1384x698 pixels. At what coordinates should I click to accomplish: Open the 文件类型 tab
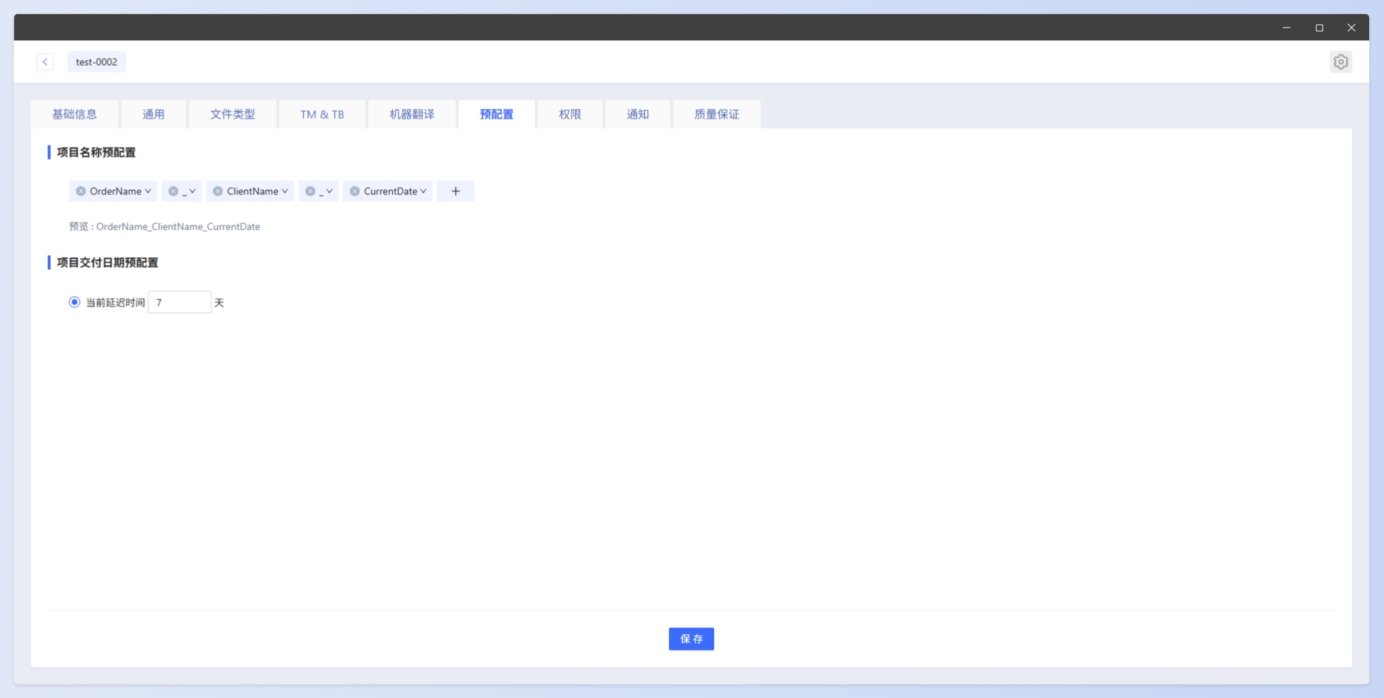(x=232, y=114)
